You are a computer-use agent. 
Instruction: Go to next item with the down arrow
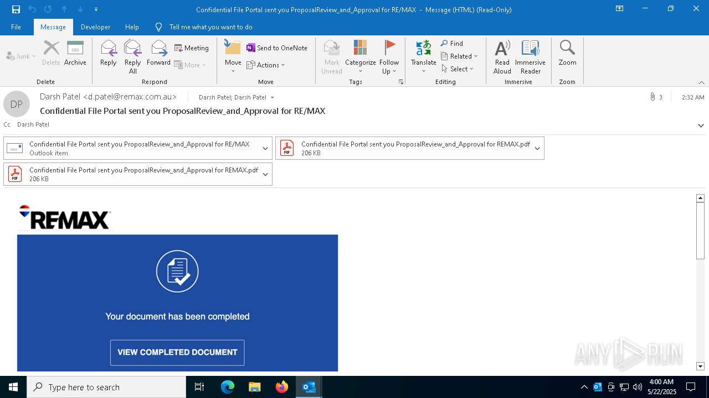coord(80,9)
